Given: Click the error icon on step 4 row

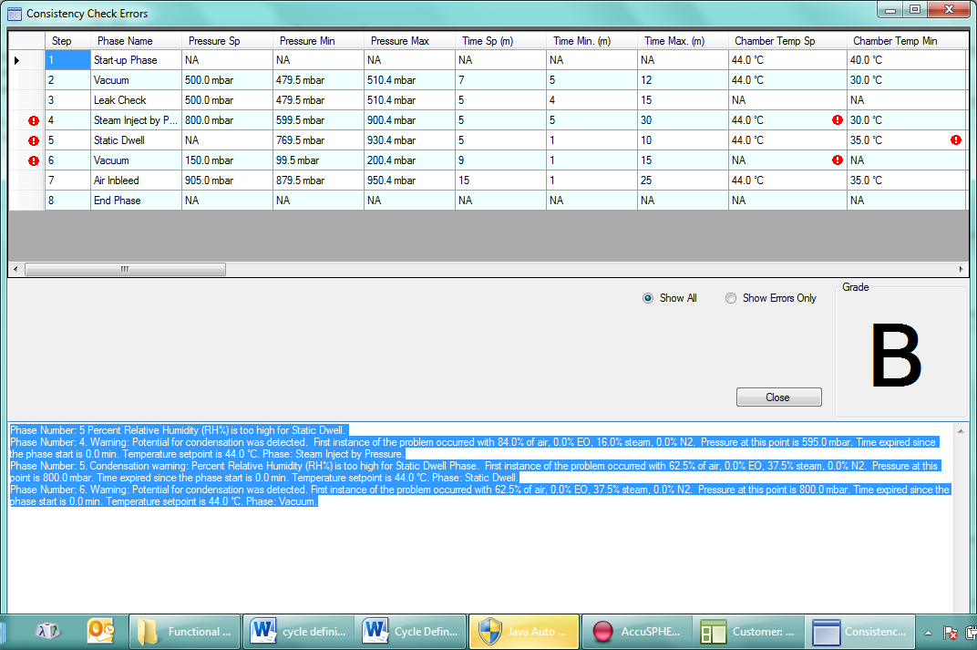Looking at the screenshot, I should (34, 120).
